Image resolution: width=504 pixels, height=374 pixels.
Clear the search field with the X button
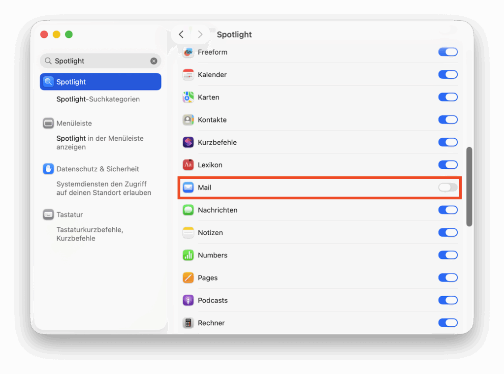coord(154,61)
